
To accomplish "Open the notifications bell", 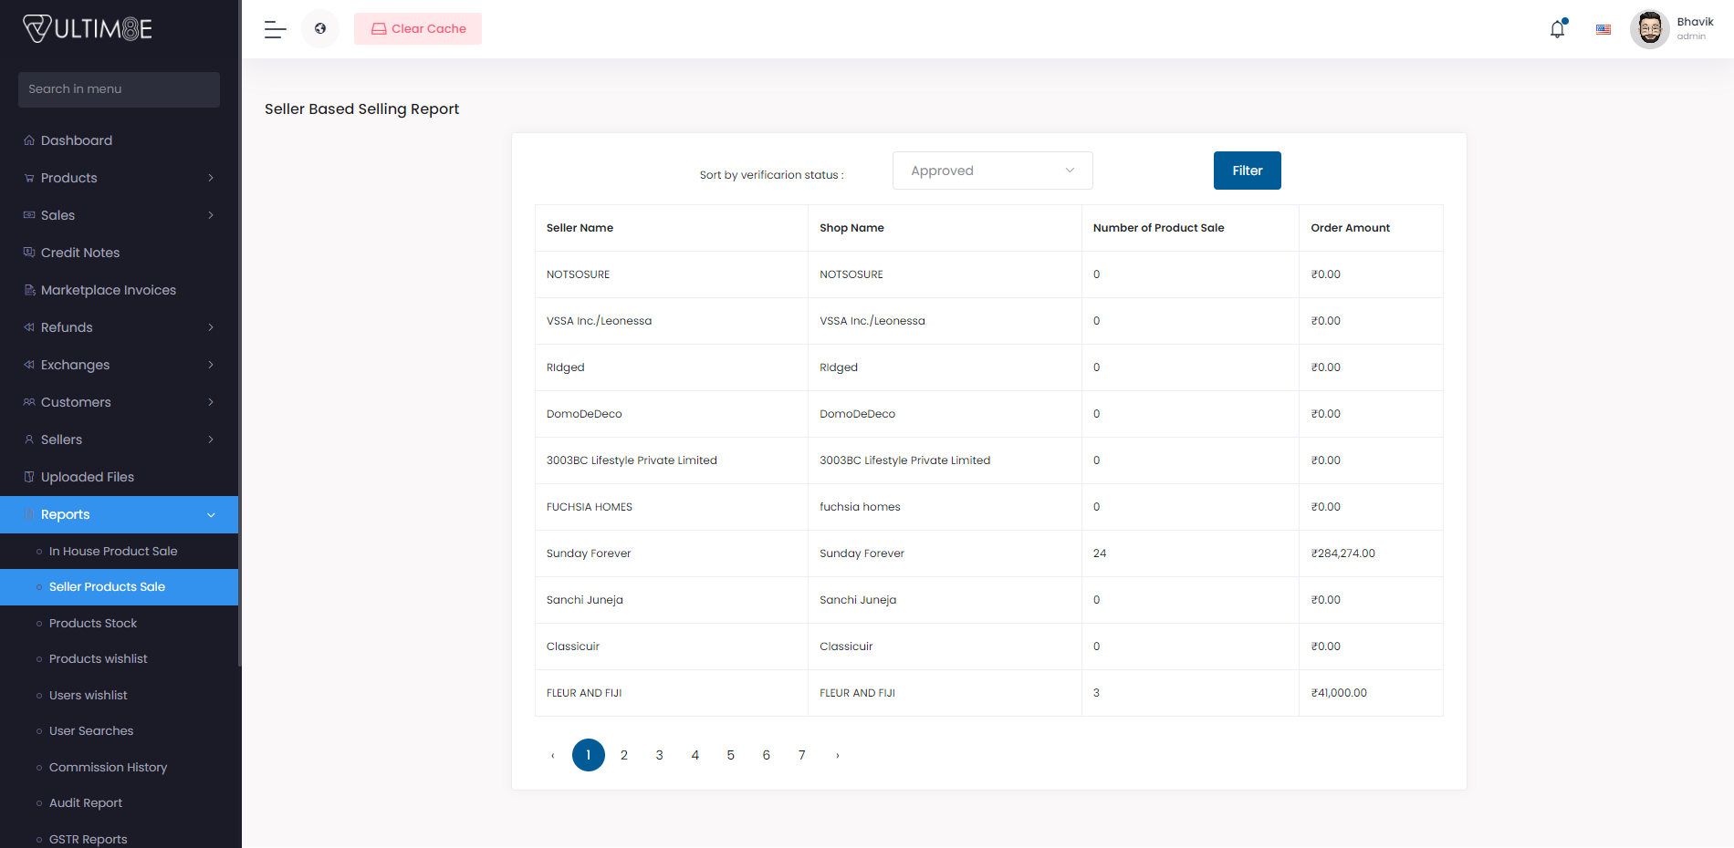I will coord(1557,29).
